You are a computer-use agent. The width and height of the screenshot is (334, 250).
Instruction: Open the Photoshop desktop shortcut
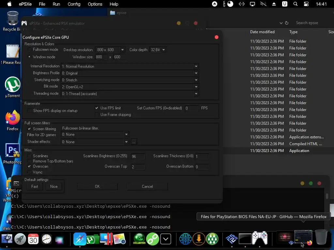[13, 154]
